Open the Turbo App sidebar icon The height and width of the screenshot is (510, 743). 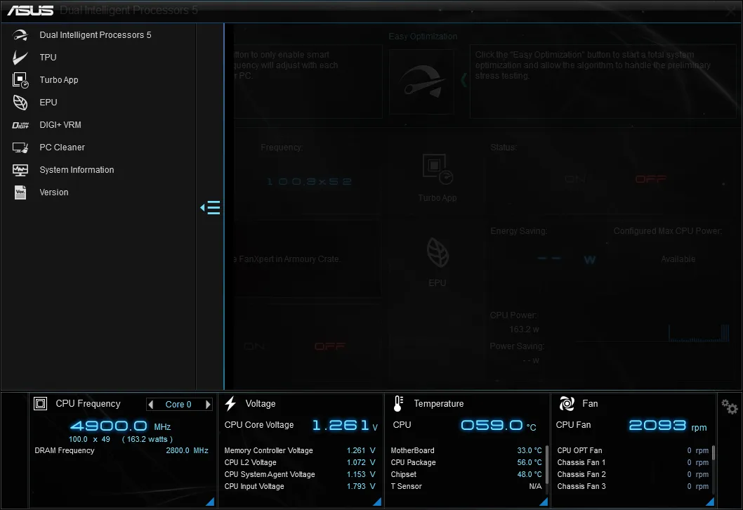20,80
